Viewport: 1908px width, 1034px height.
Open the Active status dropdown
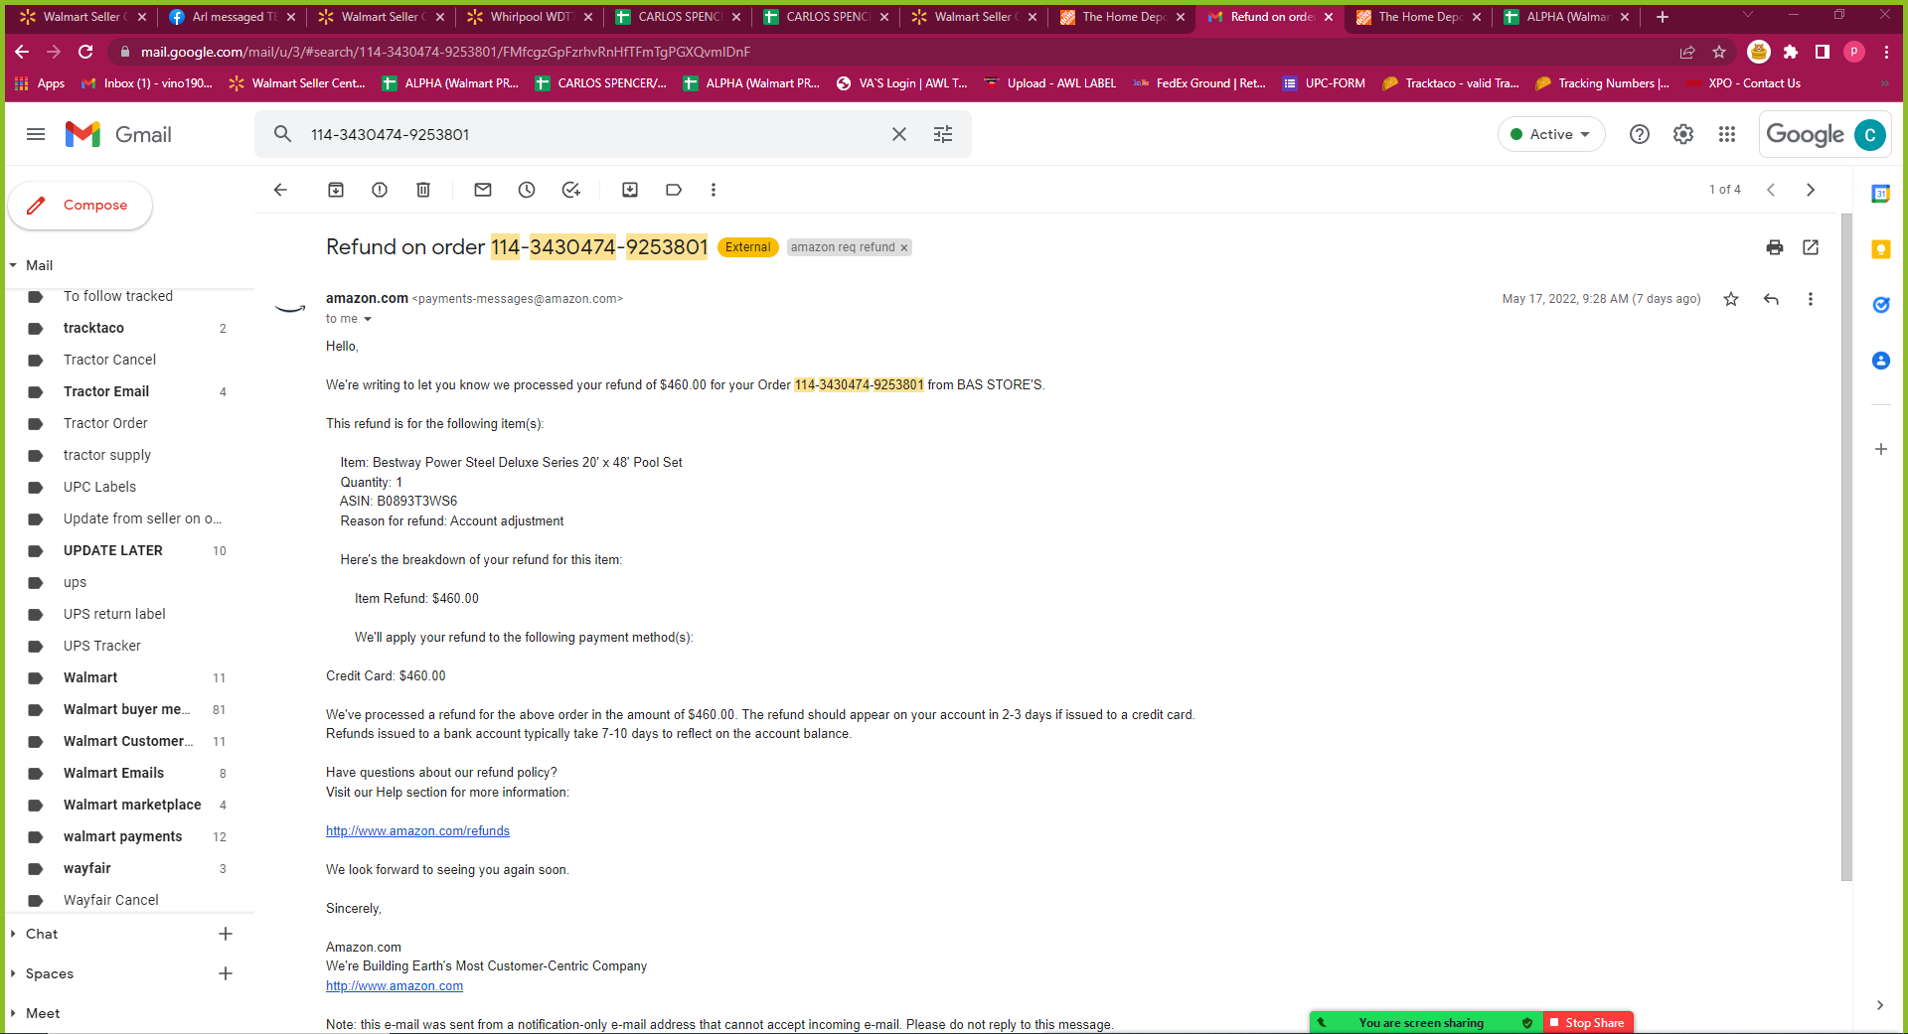click(x=1551, y=134)
